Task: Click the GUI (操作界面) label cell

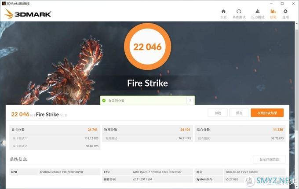Action: 117,179
